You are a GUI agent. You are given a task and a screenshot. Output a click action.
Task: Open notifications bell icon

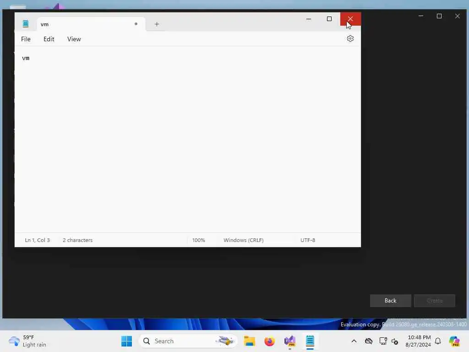(438, 341)
